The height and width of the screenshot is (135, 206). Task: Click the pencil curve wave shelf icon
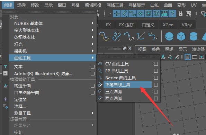coord(104,36)
